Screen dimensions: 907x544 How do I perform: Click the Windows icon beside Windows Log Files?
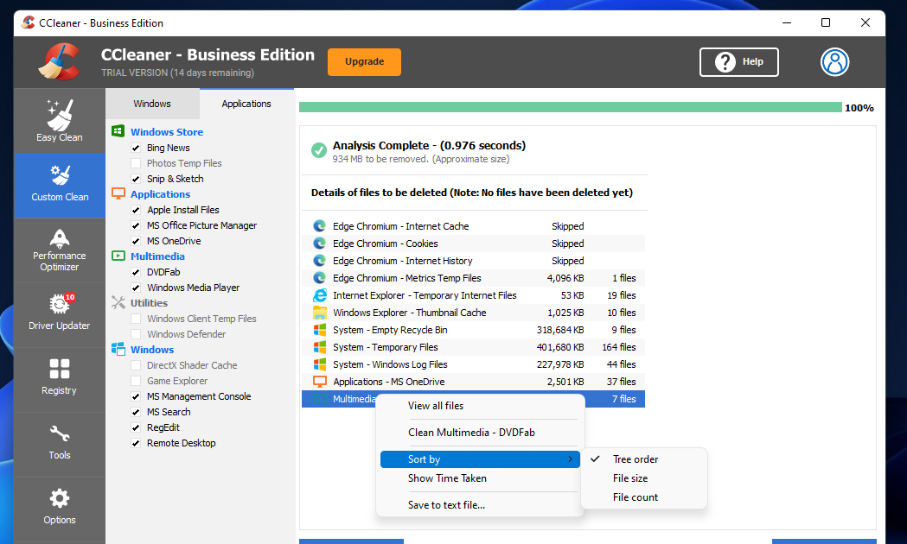319,364
